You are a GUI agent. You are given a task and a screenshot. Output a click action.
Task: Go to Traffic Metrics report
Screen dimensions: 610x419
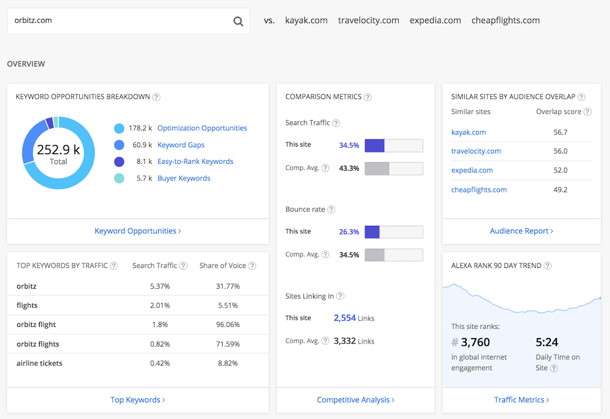point(521,400)
